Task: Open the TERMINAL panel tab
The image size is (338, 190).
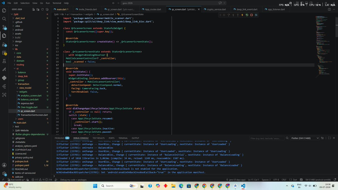Action: tap(123, 138)
